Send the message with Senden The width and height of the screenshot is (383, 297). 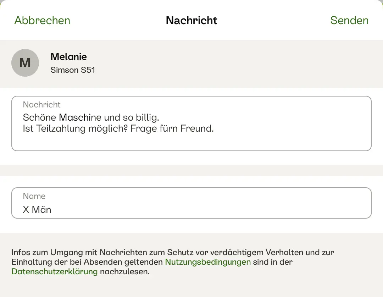point(349,21)
